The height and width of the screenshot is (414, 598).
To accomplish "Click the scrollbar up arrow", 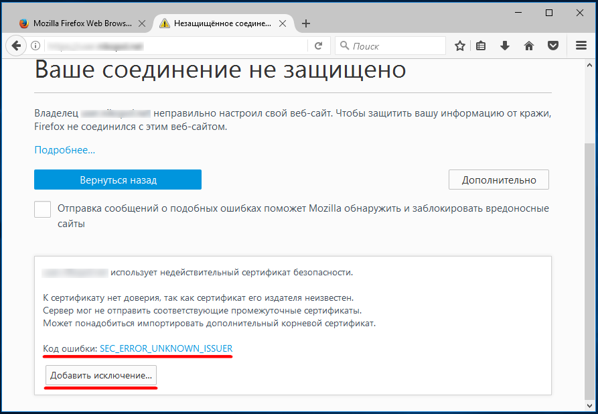I will coord(589,65).
